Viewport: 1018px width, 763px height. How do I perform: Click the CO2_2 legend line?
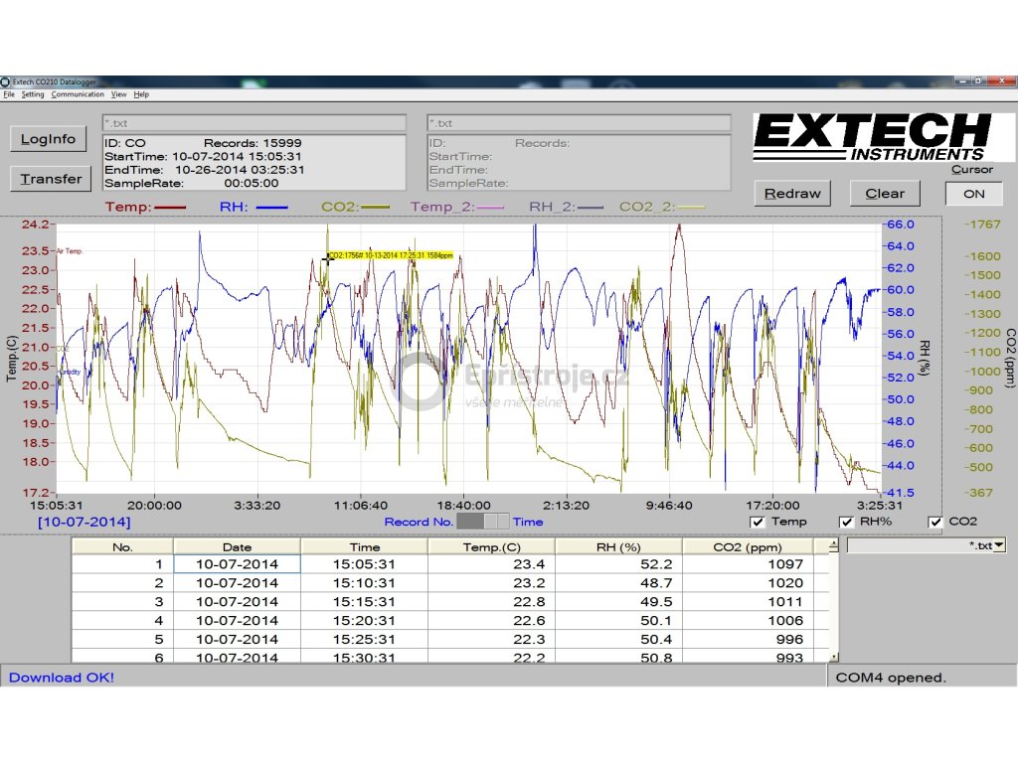[x=691, y=208]
